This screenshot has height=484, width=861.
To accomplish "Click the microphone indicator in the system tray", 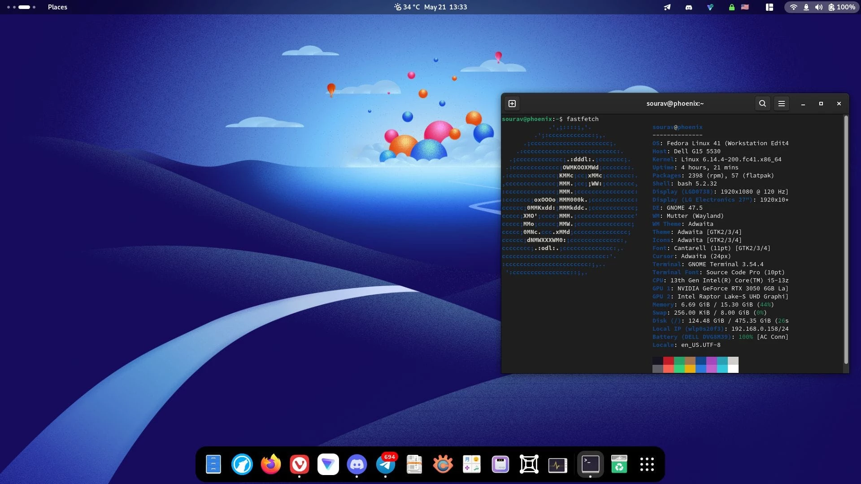I will (x=806, y=7).
